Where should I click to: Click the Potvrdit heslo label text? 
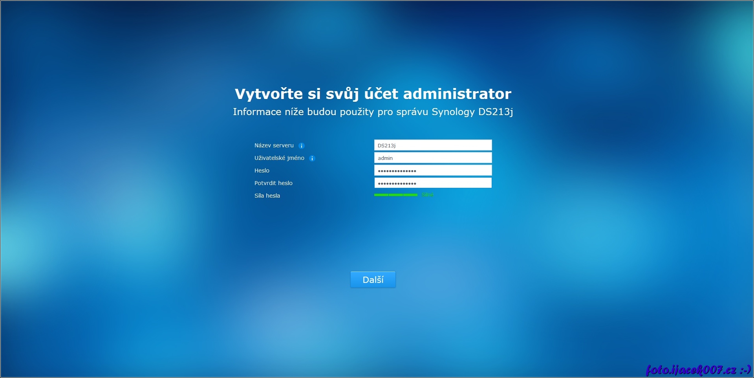click(273, 183)
